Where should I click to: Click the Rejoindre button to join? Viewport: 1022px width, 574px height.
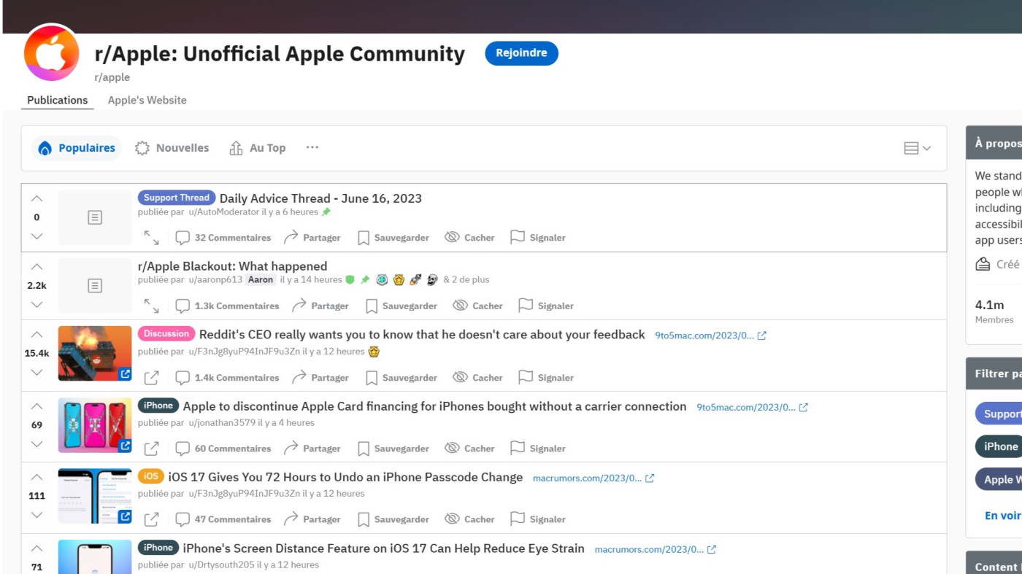pos(521,53)
